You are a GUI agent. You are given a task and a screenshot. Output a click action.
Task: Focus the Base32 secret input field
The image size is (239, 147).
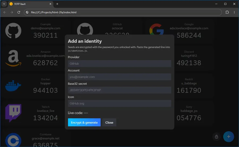pos(119,90)
